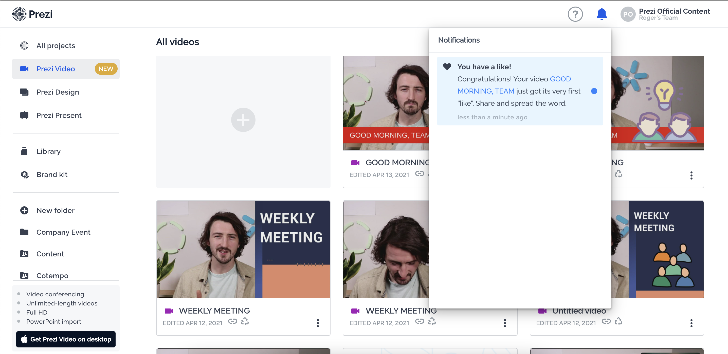Open first WEEKLY MEETING video thumbnail

click(243, 249)
